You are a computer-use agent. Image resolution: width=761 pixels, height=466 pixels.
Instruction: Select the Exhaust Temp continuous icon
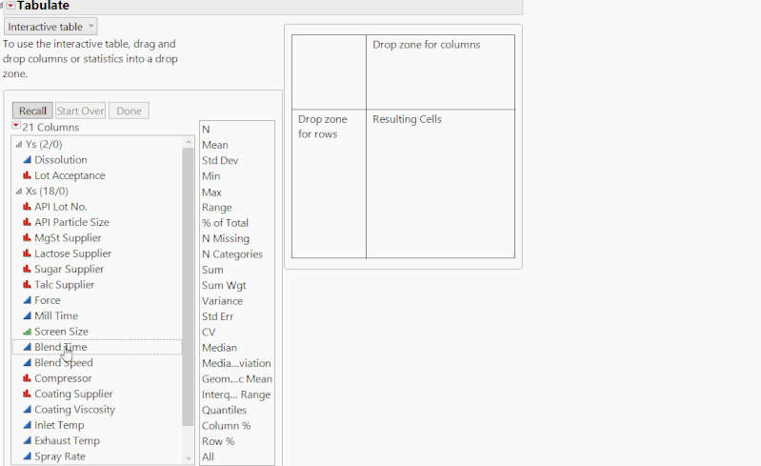[x=28, y=440]
